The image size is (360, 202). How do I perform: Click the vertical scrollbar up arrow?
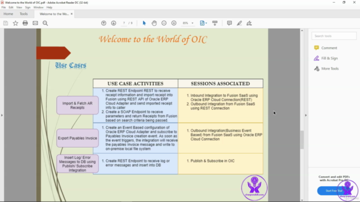click(302, 30)
